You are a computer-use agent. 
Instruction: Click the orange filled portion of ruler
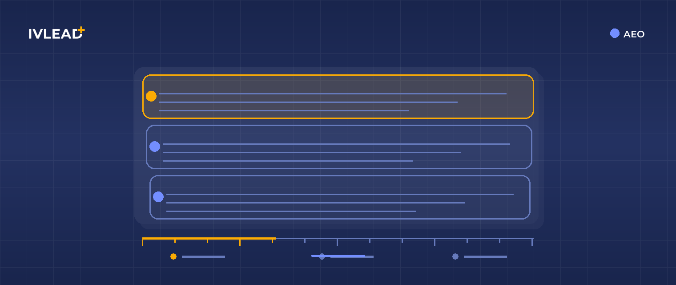point(209,239)
